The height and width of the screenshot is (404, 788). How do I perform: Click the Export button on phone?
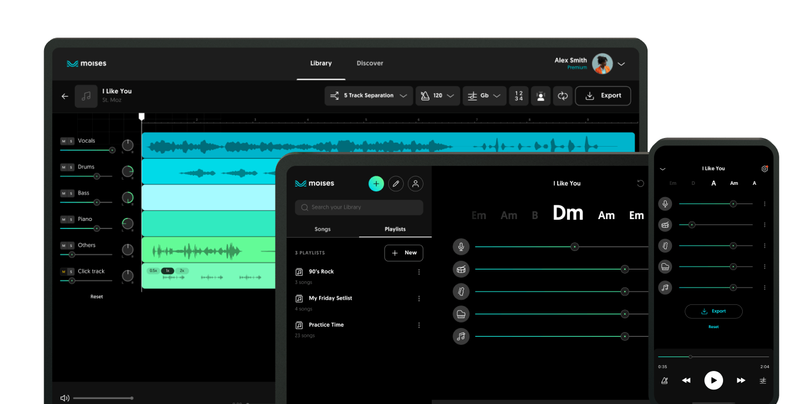[x=714, y=311]
